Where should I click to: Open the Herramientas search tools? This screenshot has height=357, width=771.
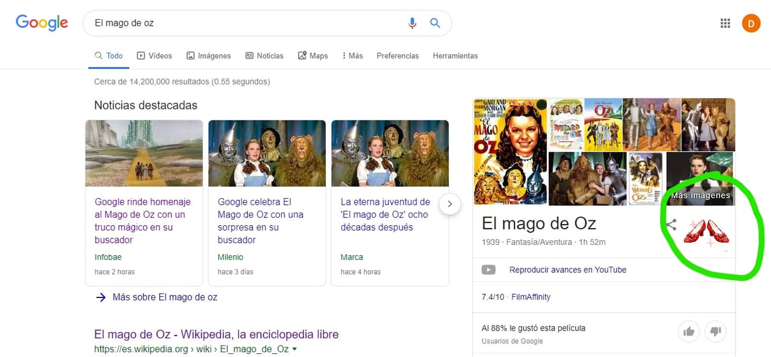click(x=455, y=55)
